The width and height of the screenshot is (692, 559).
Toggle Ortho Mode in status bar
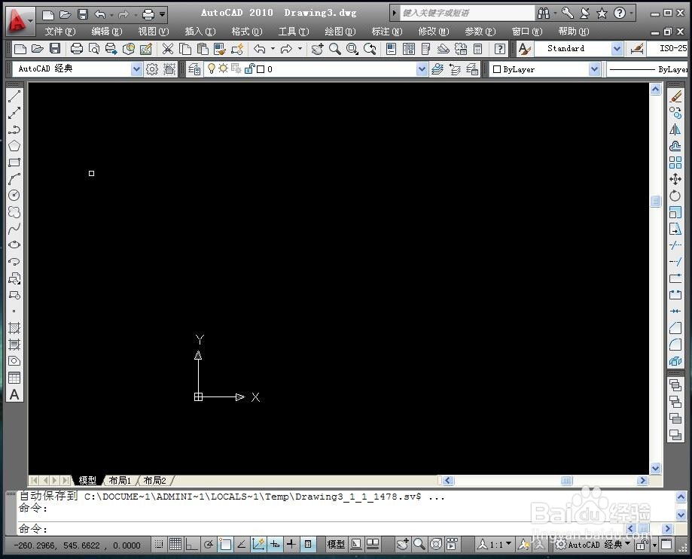[x=191, y=545]
